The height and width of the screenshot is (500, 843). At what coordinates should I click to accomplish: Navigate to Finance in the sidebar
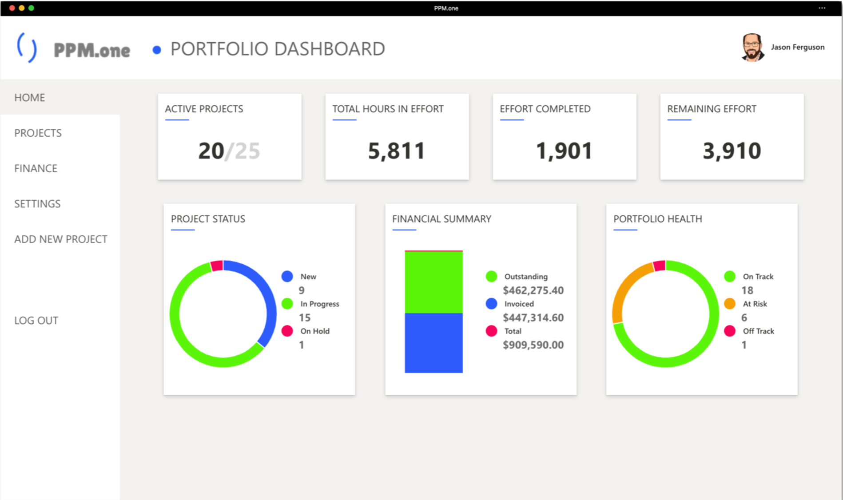tap(36, 168)
